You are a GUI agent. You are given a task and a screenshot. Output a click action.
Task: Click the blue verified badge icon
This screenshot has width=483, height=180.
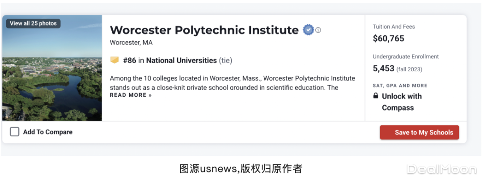308,30
